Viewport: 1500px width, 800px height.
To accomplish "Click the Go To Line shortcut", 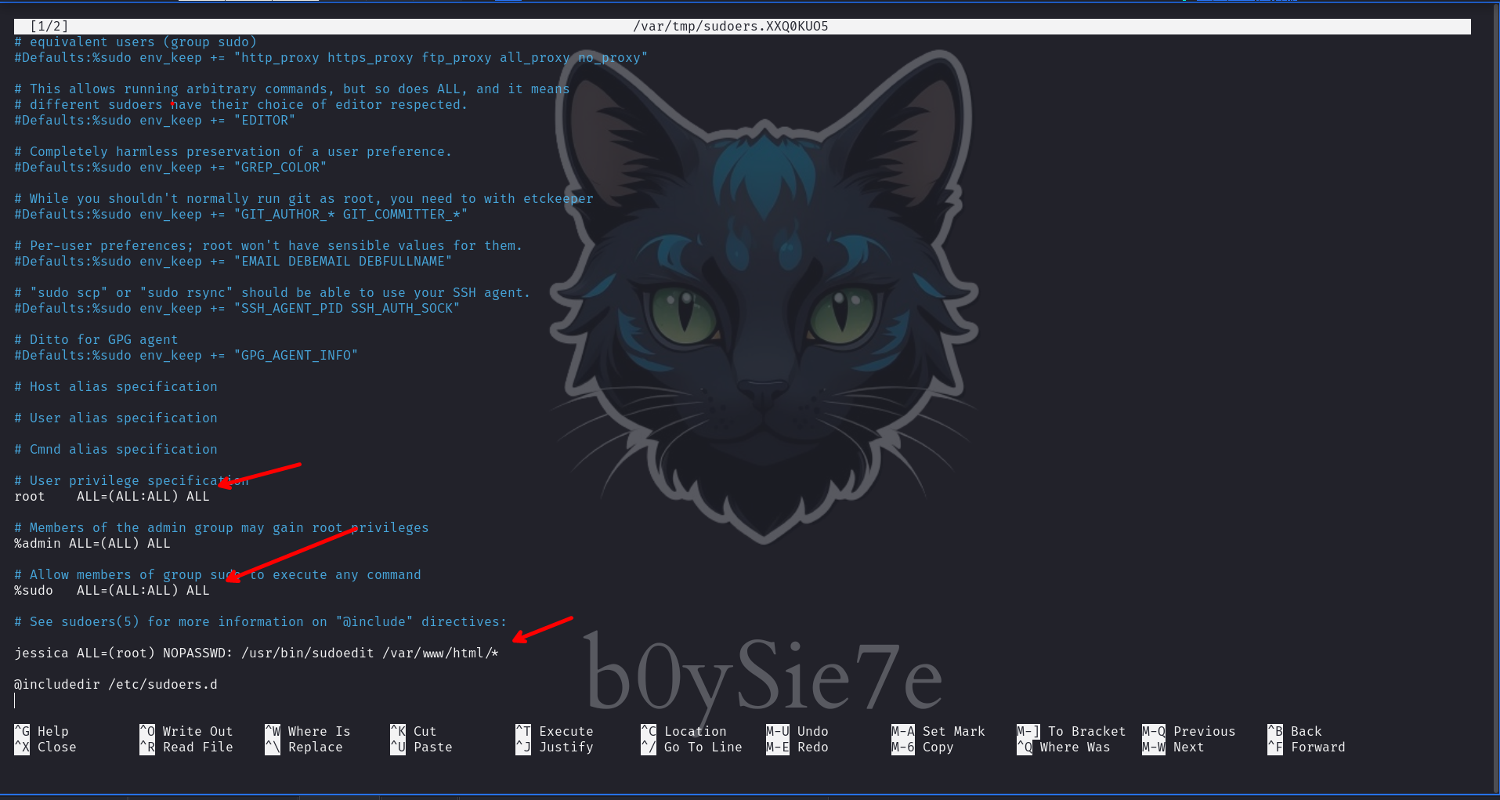I will pos(692,747).
